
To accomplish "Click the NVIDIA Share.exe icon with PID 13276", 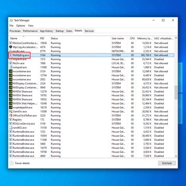I will point(11,92).
